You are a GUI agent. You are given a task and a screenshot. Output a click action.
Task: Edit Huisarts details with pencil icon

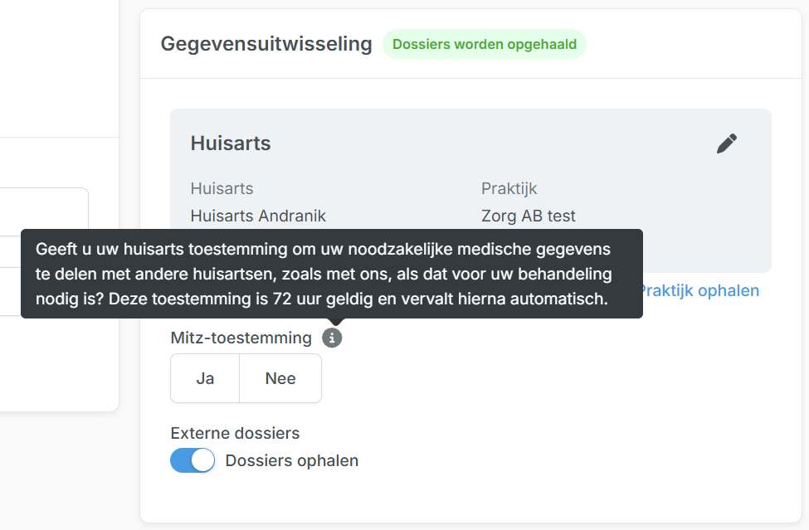[726, 143]
